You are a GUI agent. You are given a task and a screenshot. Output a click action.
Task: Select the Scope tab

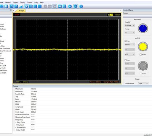(21, 11)
